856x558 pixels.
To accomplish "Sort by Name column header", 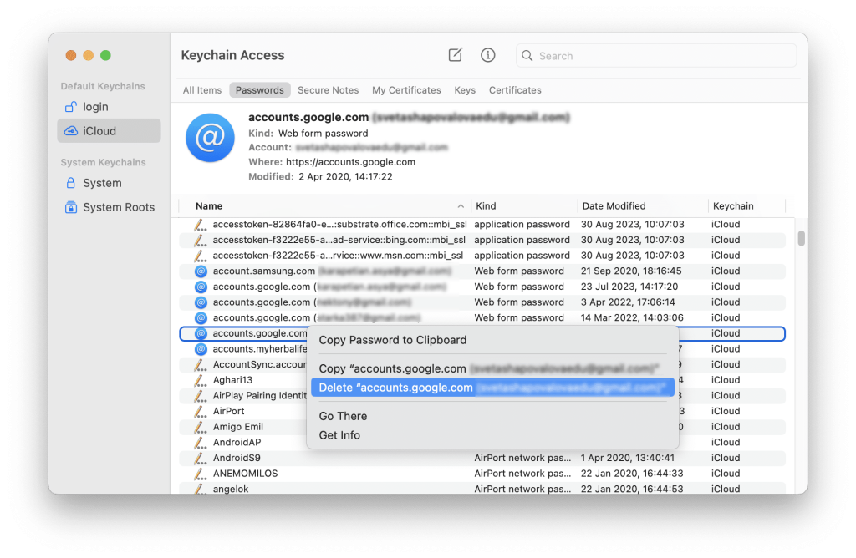I will click(x=324, y=206).
